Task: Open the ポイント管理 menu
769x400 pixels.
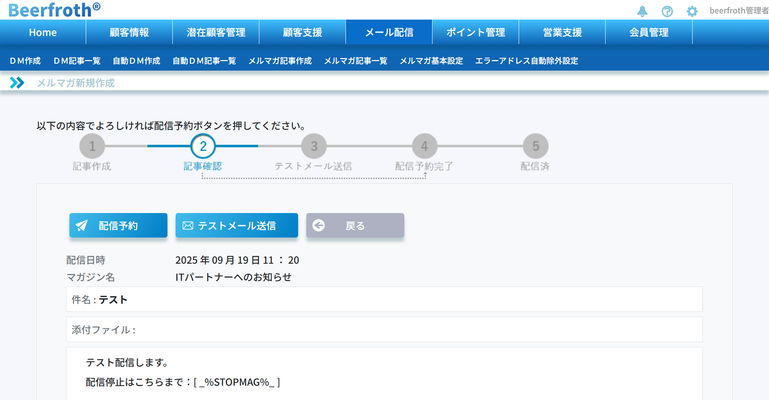Action: pos(475,32)
